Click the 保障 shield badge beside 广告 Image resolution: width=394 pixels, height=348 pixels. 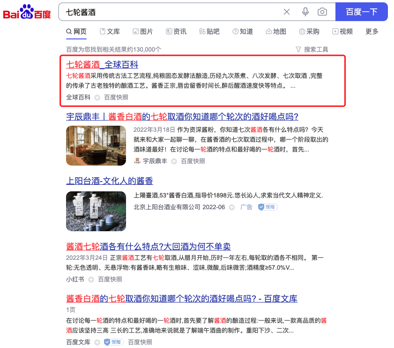pyautogui.click(x=268, y=207)
